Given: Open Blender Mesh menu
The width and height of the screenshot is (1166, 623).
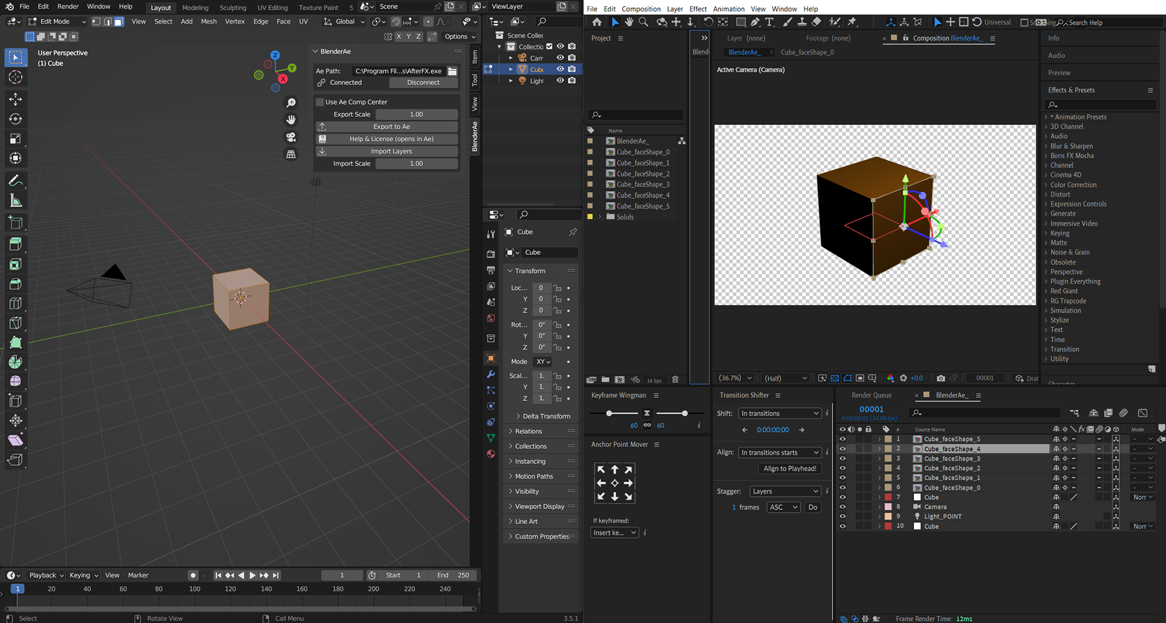Looking at the screenshot, I should point(209,21).
